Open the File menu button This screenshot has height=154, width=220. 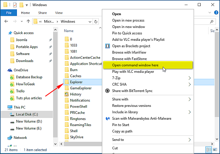pos(9,13)
